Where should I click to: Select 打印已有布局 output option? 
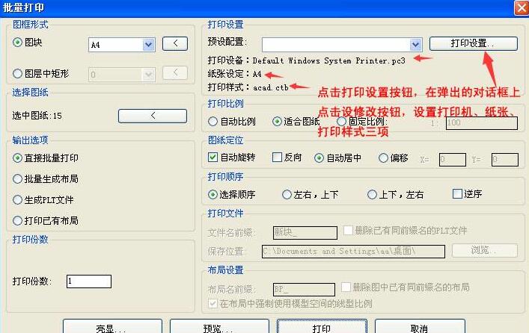tap(17, 220)
